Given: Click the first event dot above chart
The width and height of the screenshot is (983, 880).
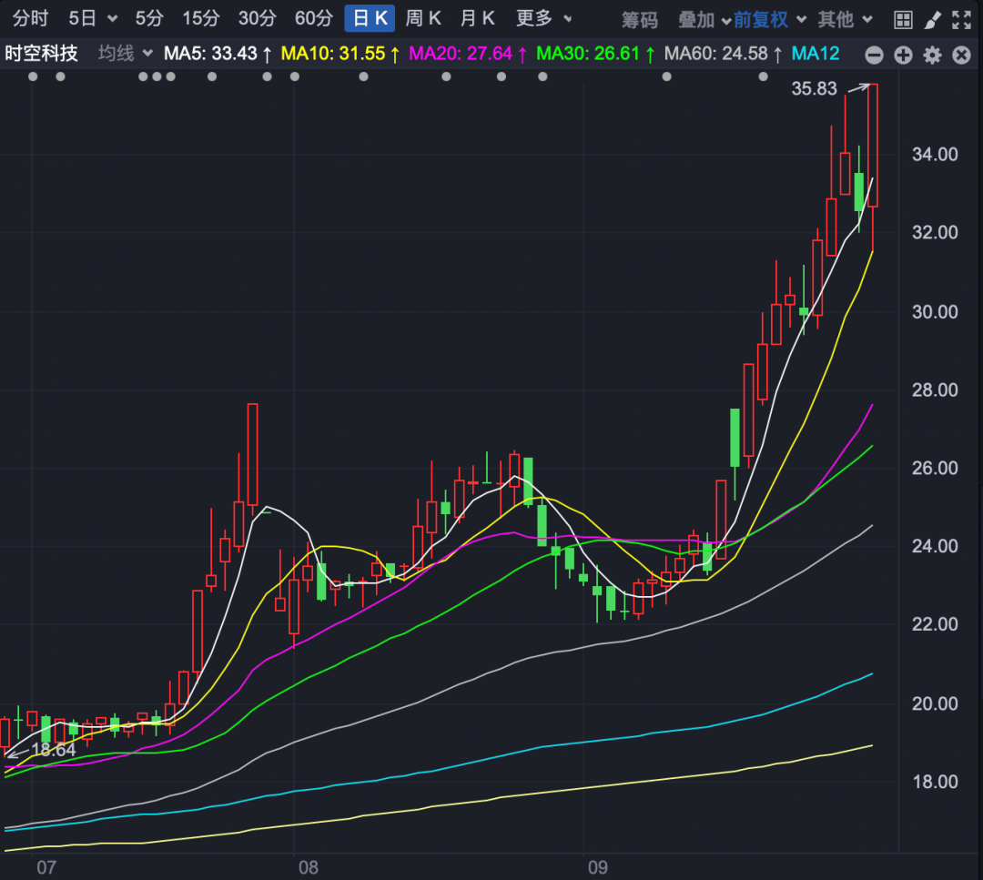Looking at the screenshot, I should click(33, 76).
